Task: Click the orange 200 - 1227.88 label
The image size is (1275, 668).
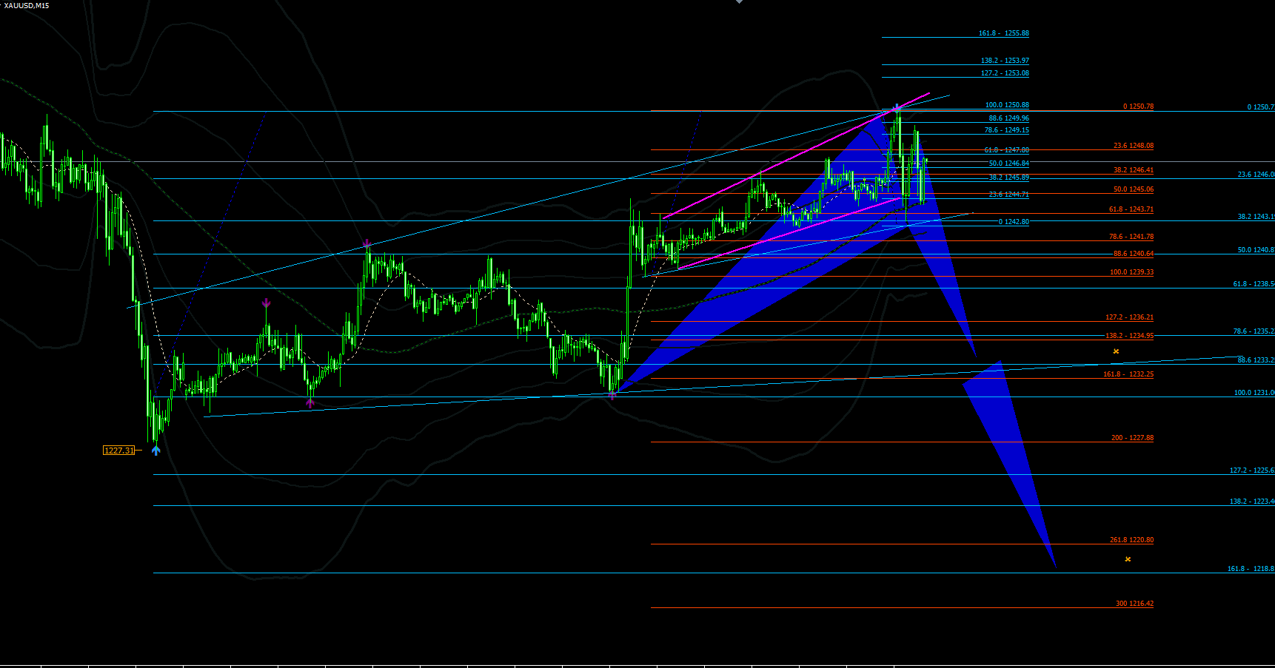Action: [1132, 438]
